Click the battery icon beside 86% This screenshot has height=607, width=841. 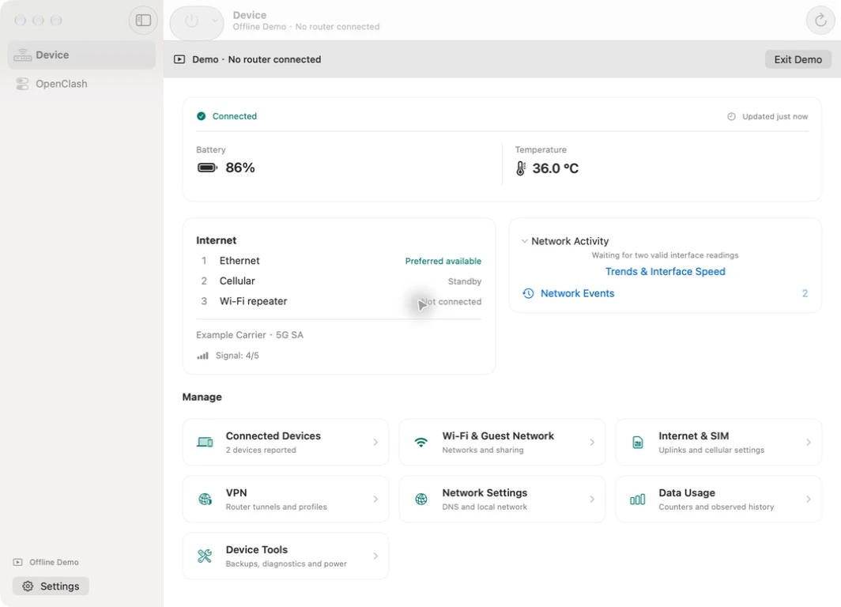(207, 168)
